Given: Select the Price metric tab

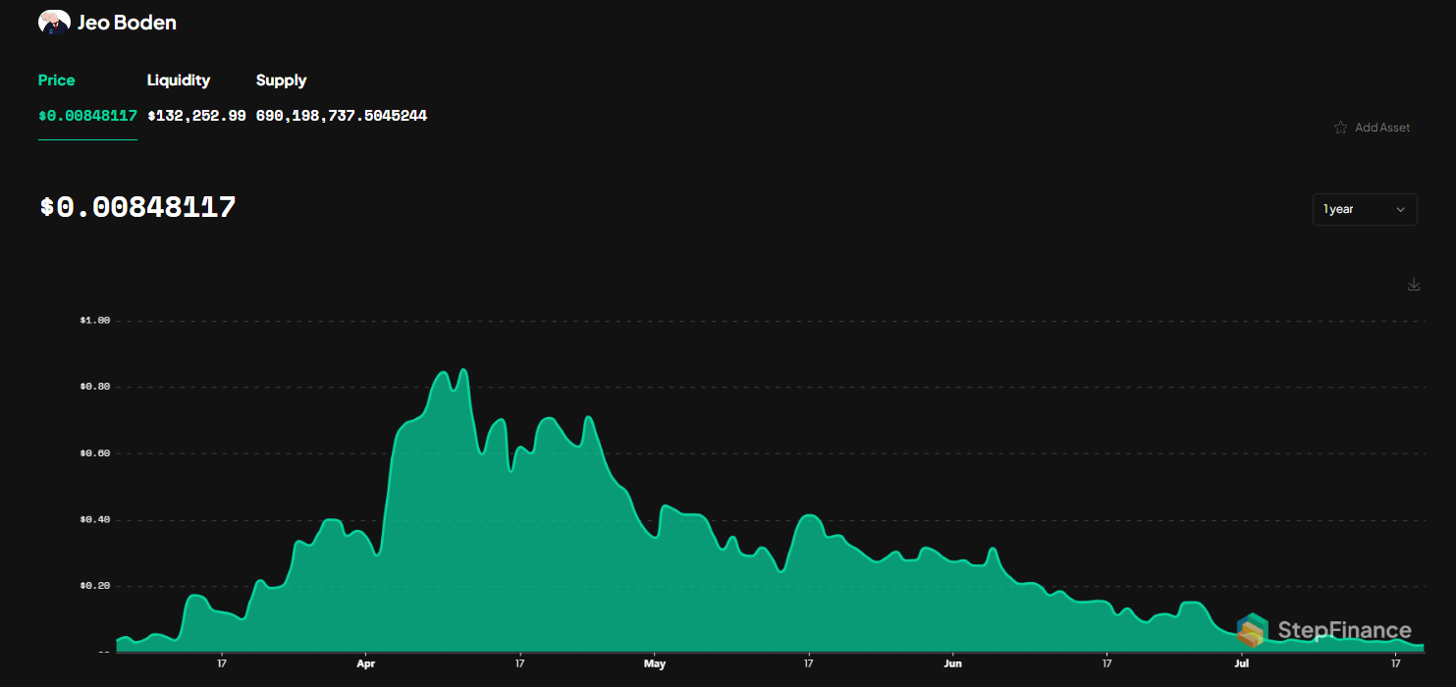Looking at the screenshot, I should [x=56, y=79].
